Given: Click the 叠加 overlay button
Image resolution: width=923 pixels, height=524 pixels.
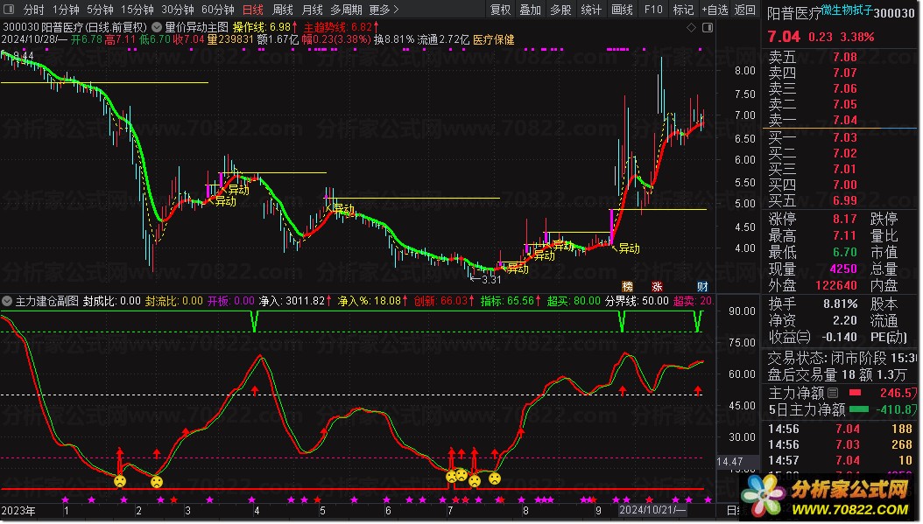Looking at the screenshot, I should coord(531,10).
